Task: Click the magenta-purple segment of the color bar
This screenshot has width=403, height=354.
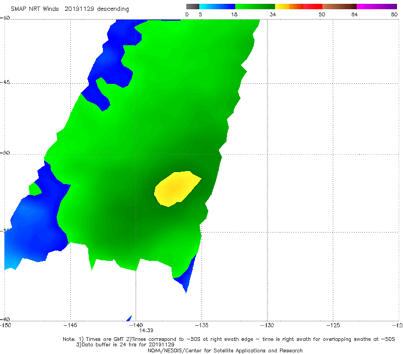Action: tap(377, 7)
